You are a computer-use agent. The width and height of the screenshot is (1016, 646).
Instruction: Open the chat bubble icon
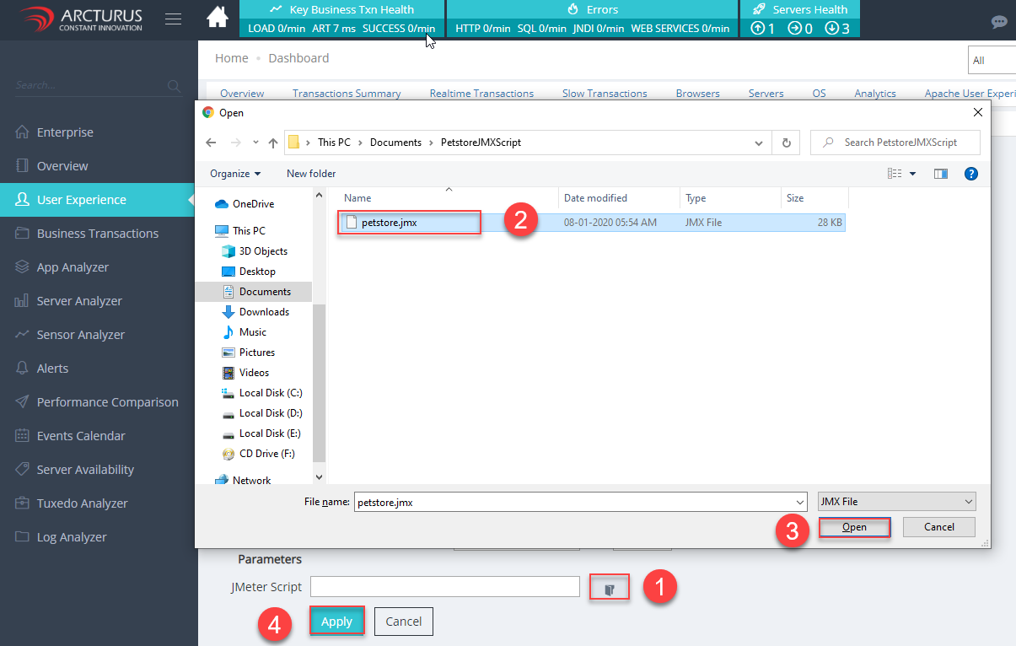pyautogui.click(x=999, y=22)
